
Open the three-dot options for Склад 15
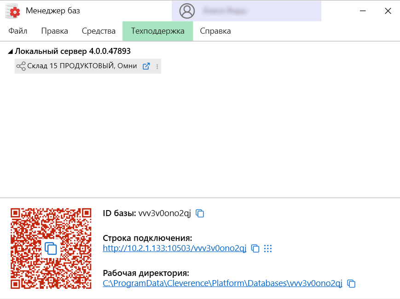pos(157,66)
